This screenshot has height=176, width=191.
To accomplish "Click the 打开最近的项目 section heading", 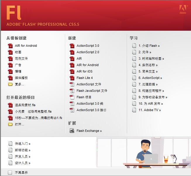I will [x=20, y=97].
